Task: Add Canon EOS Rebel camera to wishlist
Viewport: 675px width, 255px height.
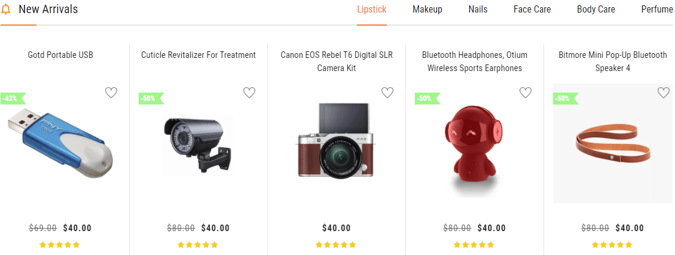Action: (387, 93)
